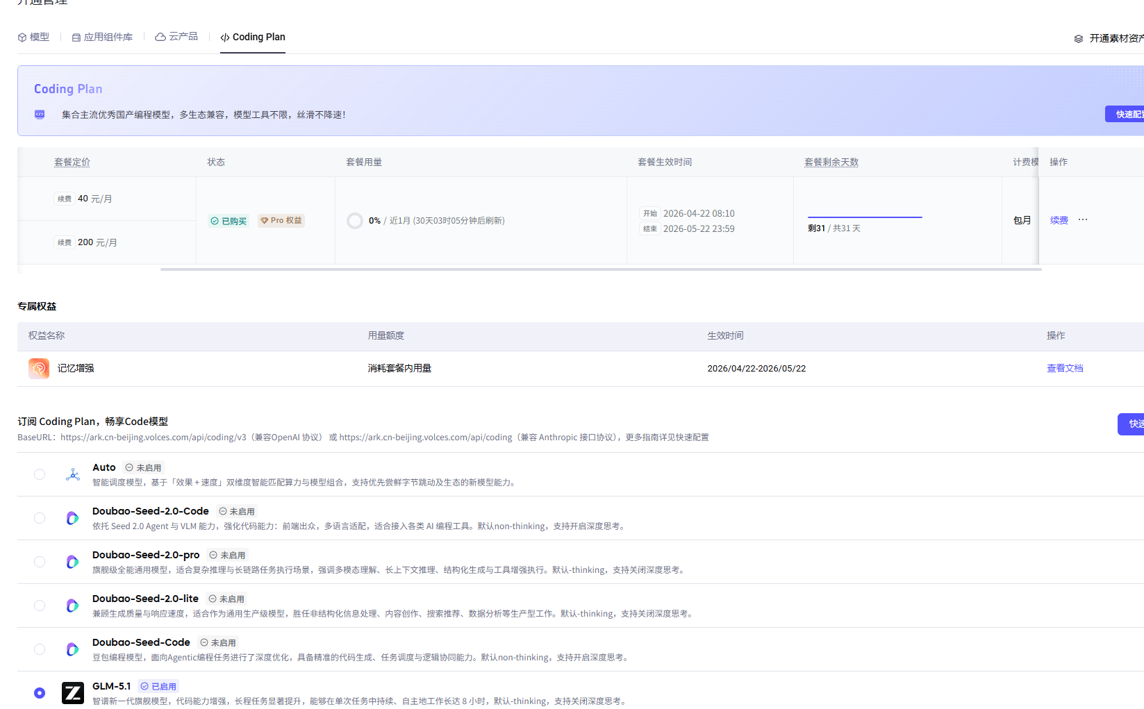Image resolution: width=1144 pixels, height=709 pixels.
Task: Click the 套餐定价 column header
Action: [72, 162]
